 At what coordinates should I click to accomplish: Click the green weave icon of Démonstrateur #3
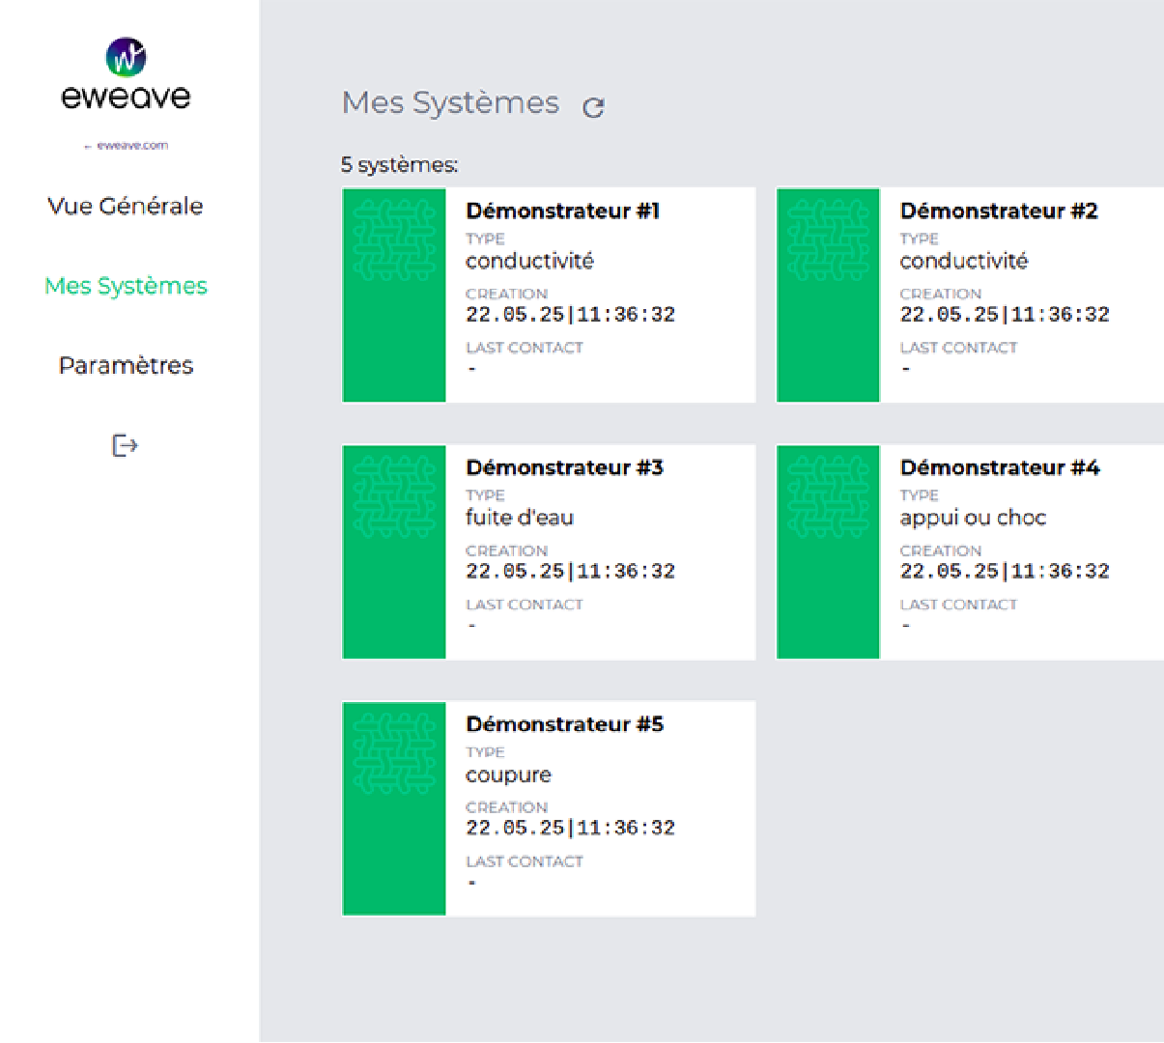pyautogui.click(x=394, y=497)
